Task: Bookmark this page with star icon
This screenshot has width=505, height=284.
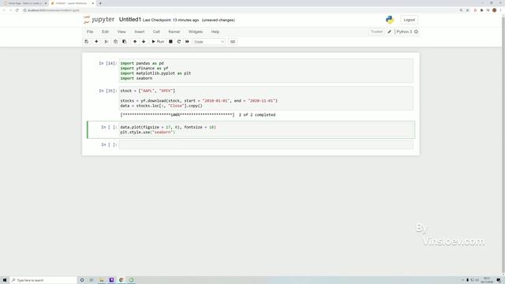Action: tap(468, 10)
